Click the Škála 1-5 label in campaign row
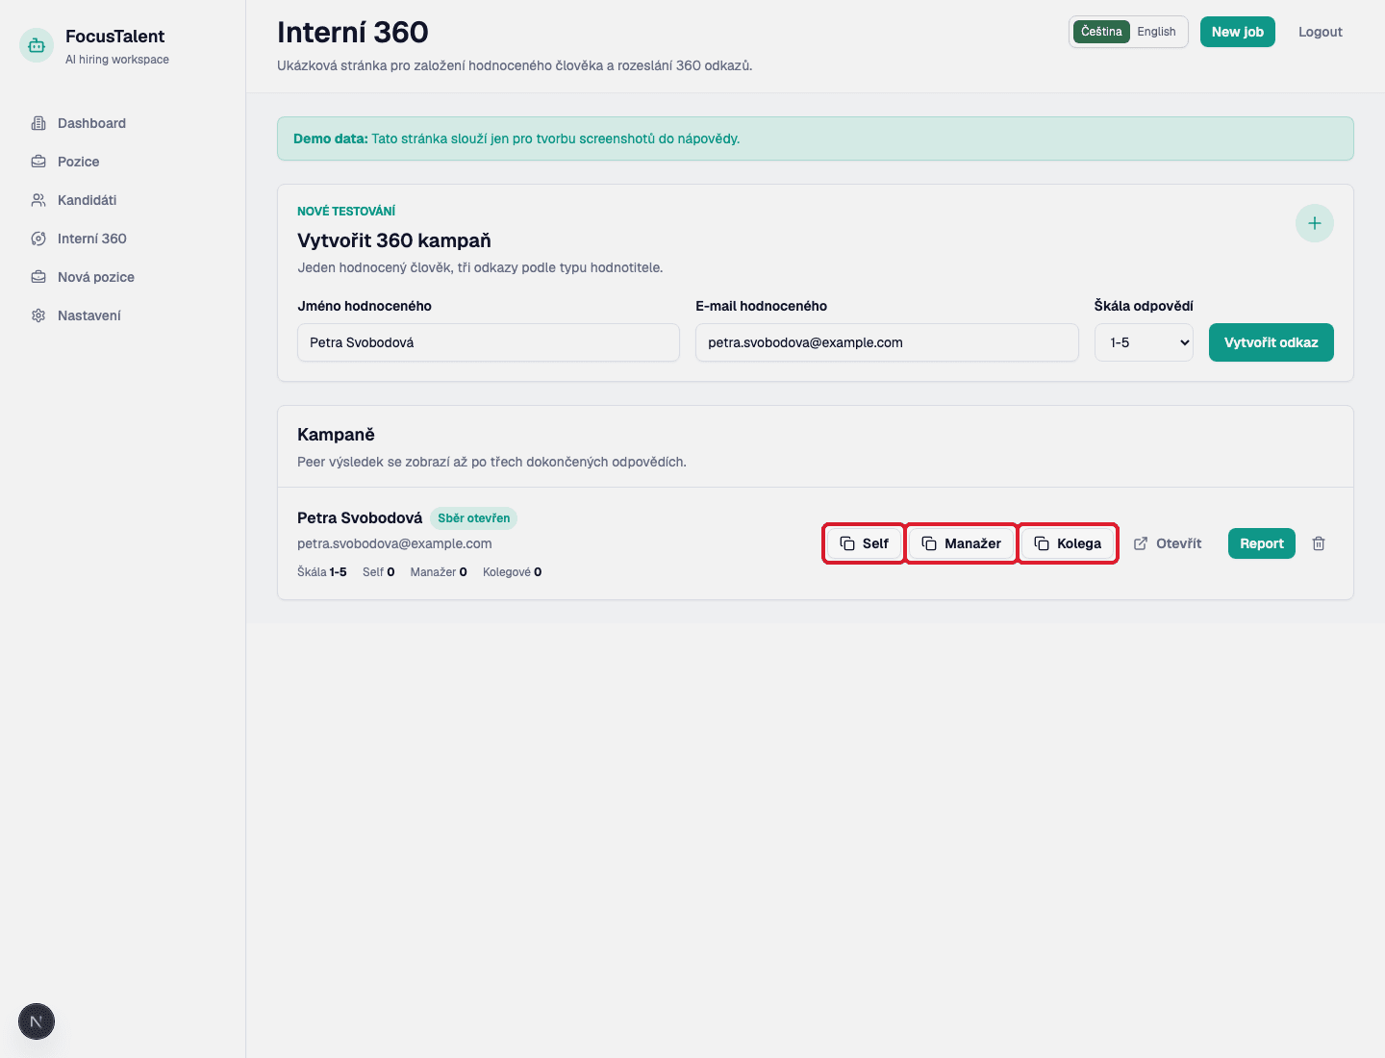This screenshot has width=1385, height=1058. pyautogui.click(x=322, y=572)
